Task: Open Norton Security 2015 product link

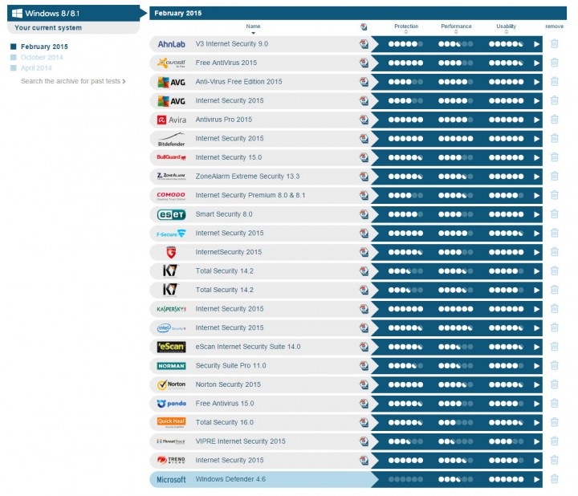Action: (228, 384)
